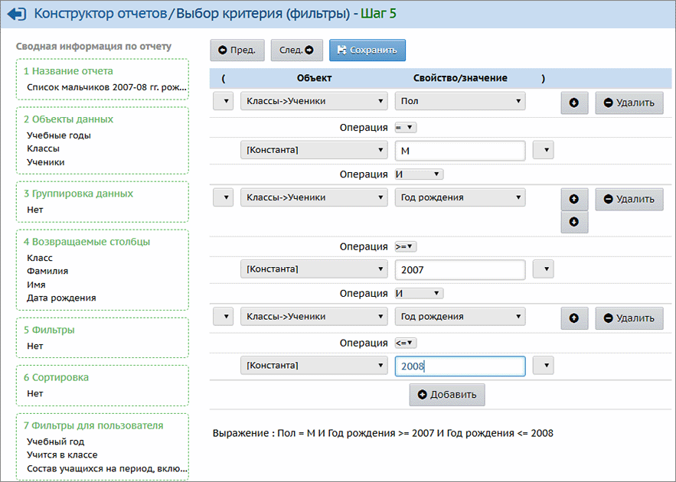Open the >= operation dropdown
Viewport: 676px width, 482px height.
tap(405, 246)
